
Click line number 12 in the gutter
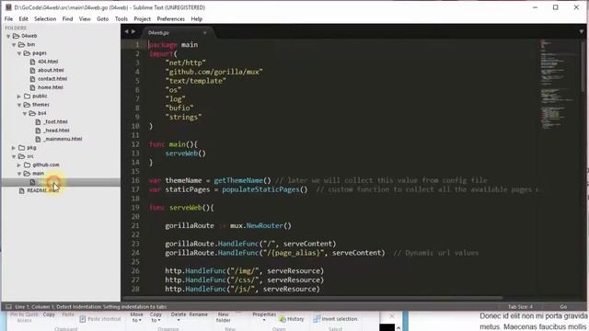point(135,144)
